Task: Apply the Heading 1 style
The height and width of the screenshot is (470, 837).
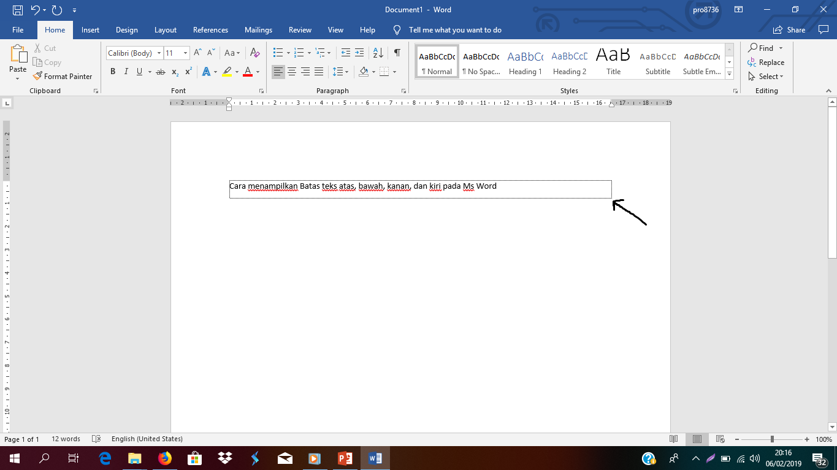Action: click(526, 62)
